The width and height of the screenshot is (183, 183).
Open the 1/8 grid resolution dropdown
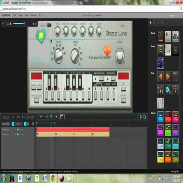[x=19, y=124]
